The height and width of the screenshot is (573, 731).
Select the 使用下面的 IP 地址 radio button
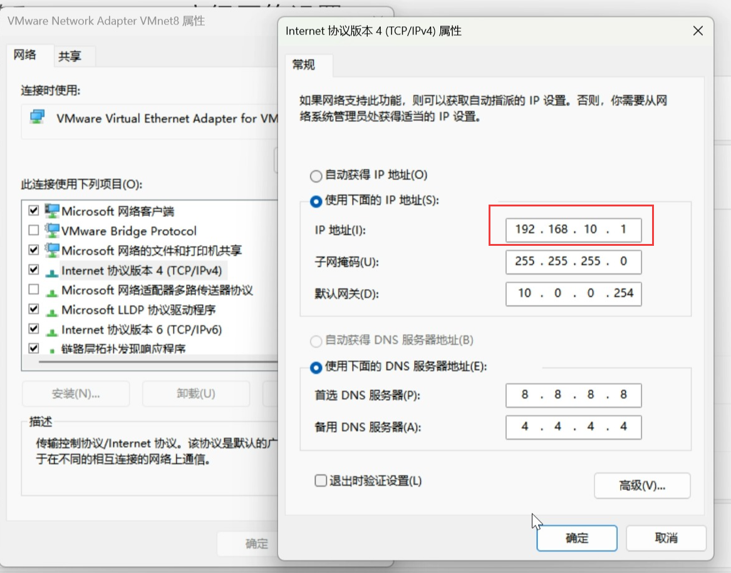pos(316,201)
